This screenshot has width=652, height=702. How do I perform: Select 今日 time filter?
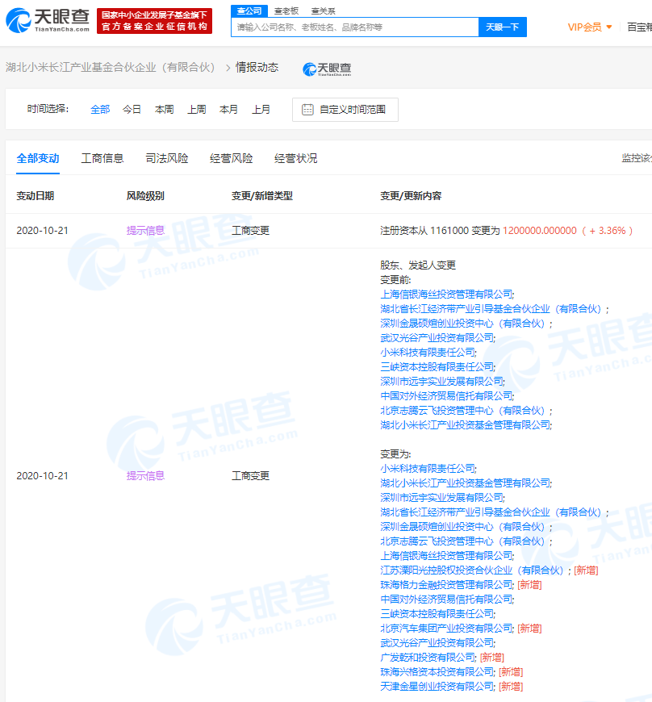click(132, 109)
